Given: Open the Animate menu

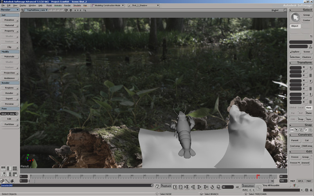Looking at the screenshot, I should pyautogui.click(x=58, y=5).
